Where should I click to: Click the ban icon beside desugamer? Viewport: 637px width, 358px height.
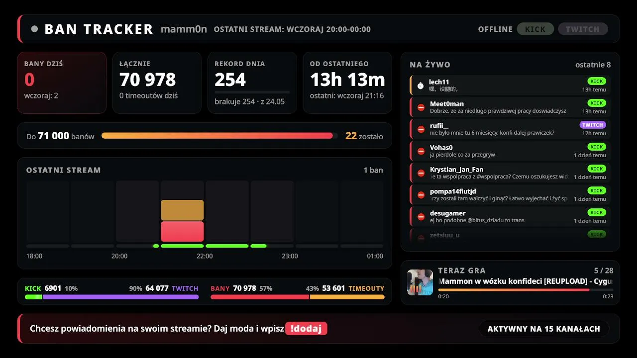(x=421, y=217)
